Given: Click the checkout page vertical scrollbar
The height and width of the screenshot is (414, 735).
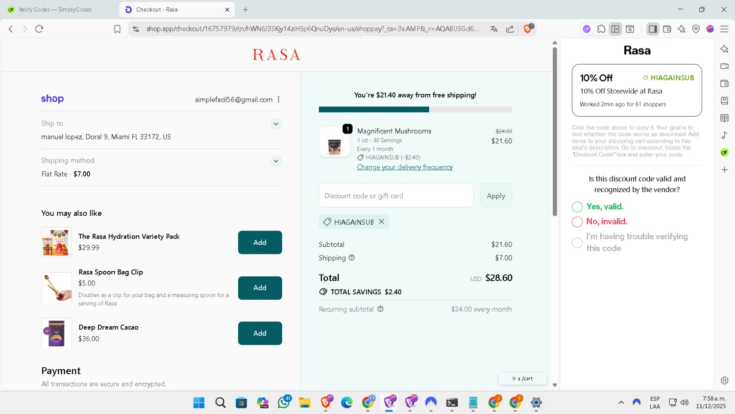Looking at the screenshot, I should click(x=555, y=132).
